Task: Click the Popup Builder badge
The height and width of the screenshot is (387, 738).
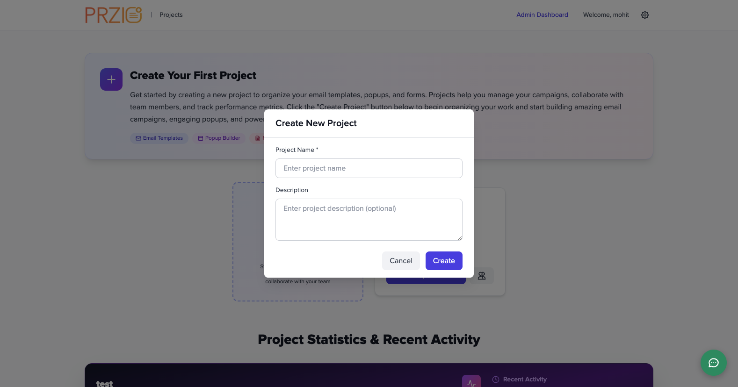Action: (x=218, y=138)
